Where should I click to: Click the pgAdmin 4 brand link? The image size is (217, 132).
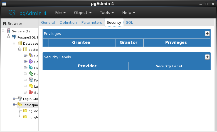point(33,13)
